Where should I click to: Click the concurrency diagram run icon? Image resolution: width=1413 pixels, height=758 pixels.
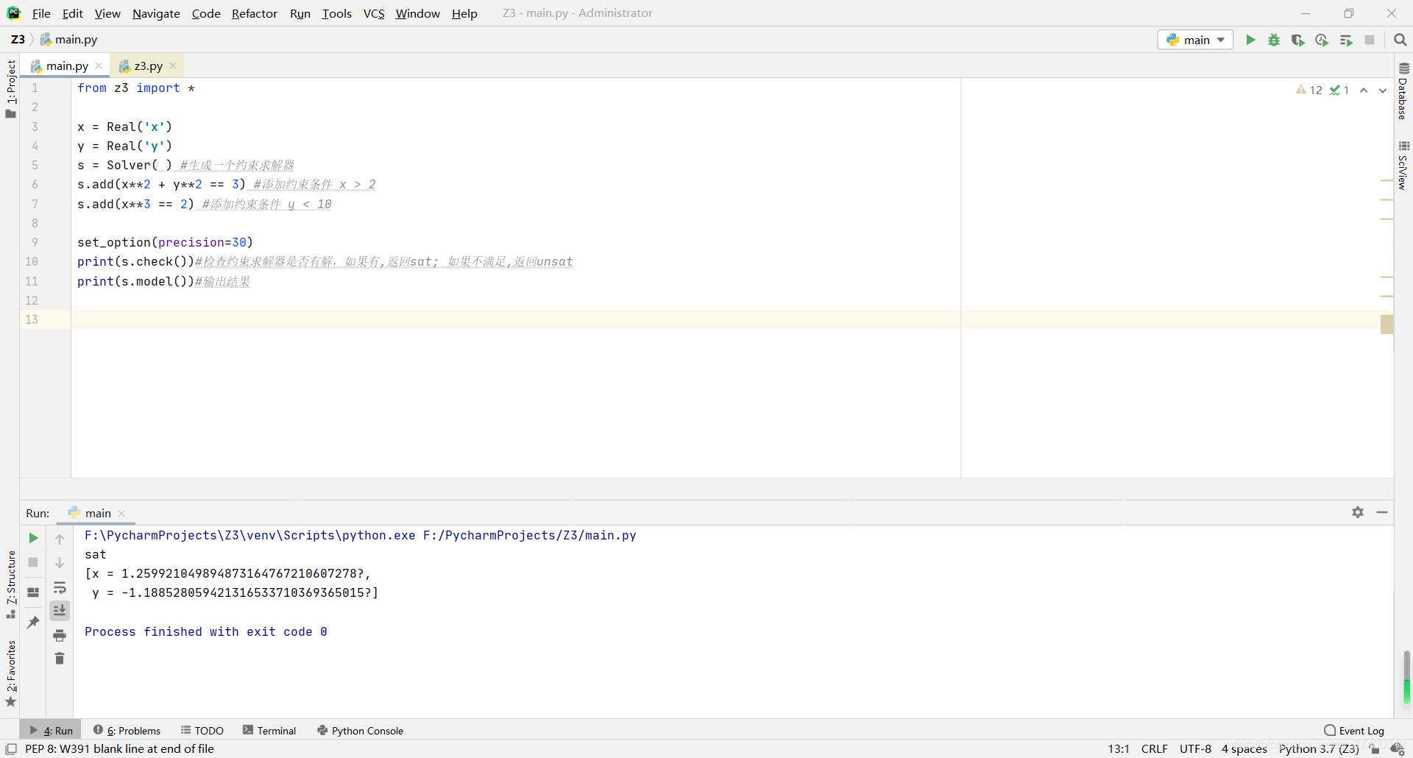[x=1346, y=40]
